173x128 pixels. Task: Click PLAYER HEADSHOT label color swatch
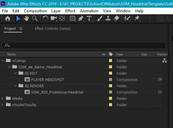(x=110, y=80)
